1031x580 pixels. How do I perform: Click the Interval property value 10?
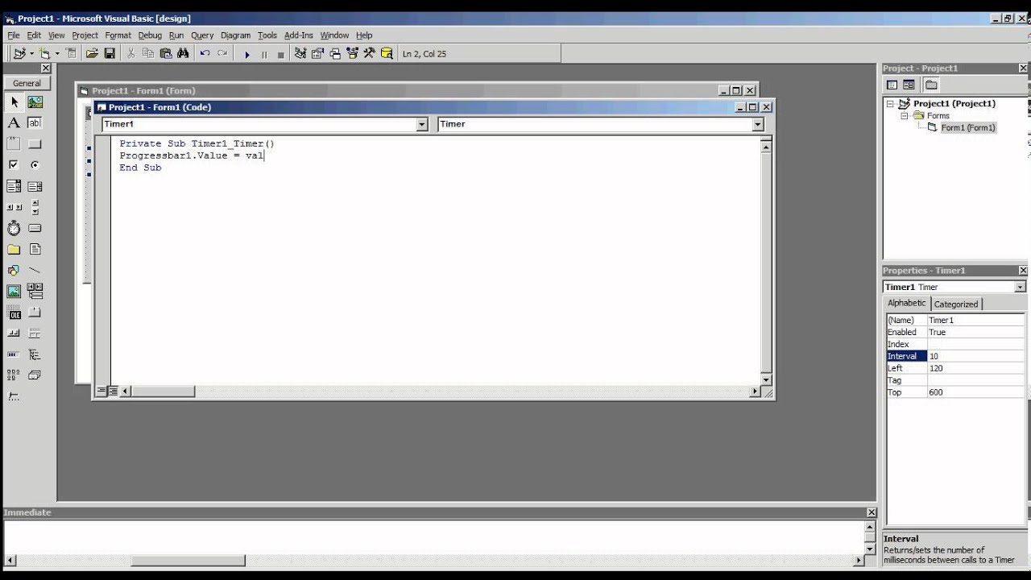[975, 356]
